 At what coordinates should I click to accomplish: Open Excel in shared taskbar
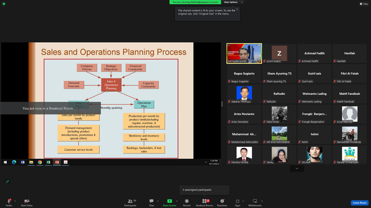[x=48, y=162]
